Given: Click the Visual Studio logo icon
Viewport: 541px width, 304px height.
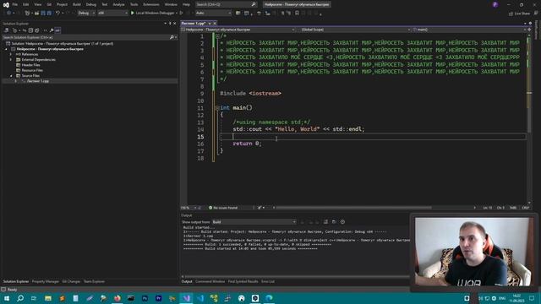Looking at the screenshot, I should coord(6,4).
